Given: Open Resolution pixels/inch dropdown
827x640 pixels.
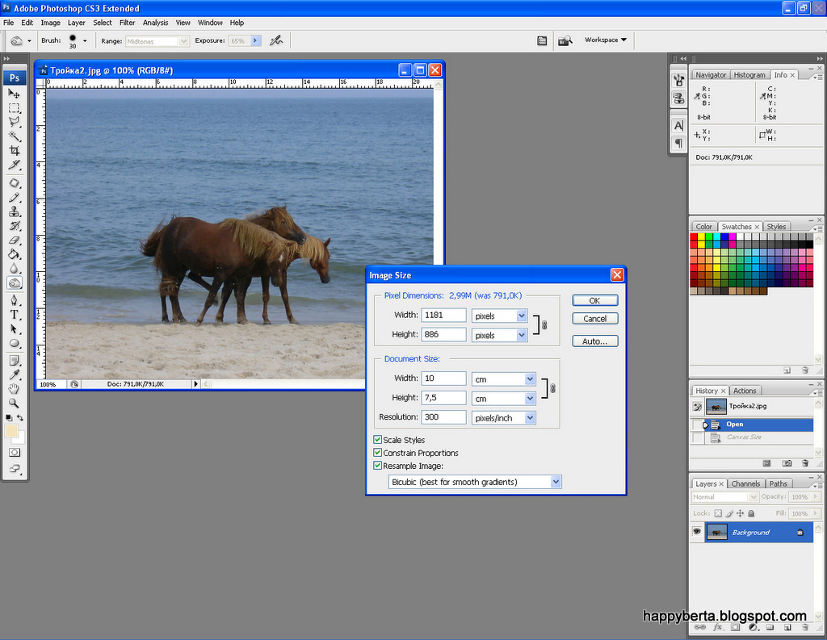Looking at the screenshot, I should coord(530,417).
